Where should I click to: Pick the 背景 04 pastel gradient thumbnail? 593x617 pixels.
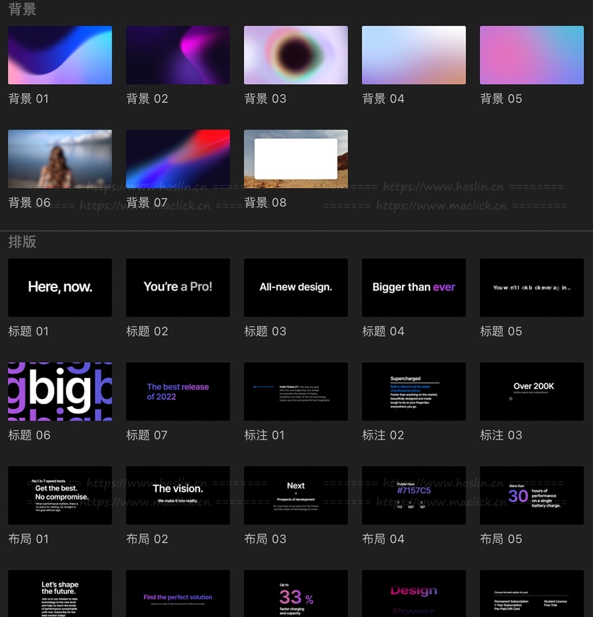414,55
